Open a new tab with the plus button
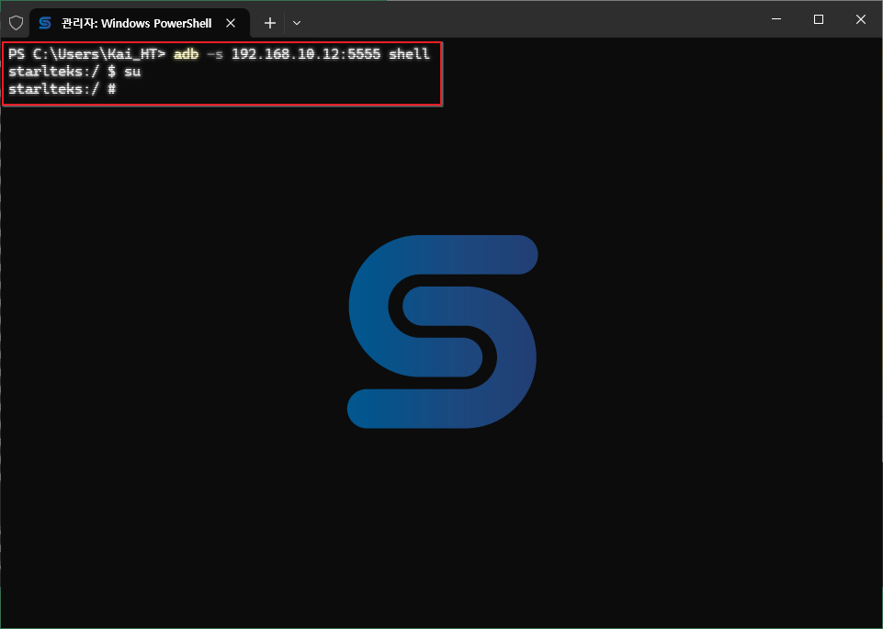Viewport: 883px width, 629px height. pos(270,23)
